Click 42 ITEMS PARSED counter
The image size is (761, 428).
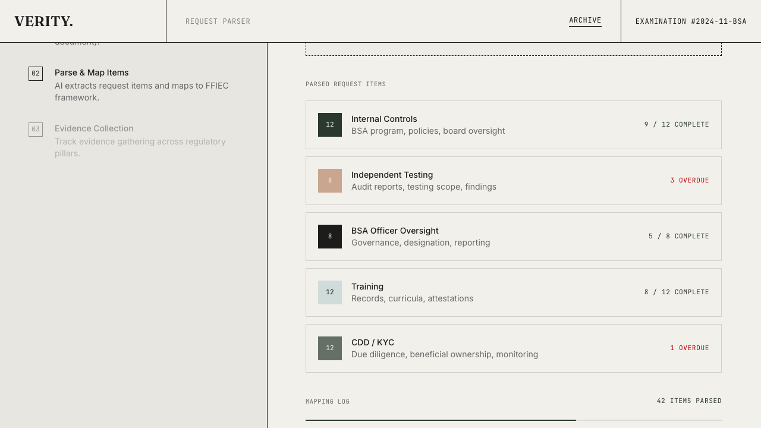[x=689, y=401]
